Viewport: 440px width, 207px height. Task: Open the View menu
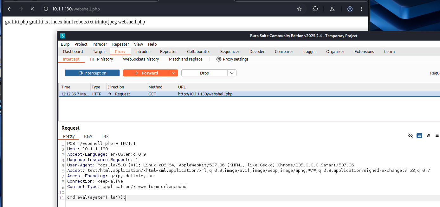[x=139, y=44]
